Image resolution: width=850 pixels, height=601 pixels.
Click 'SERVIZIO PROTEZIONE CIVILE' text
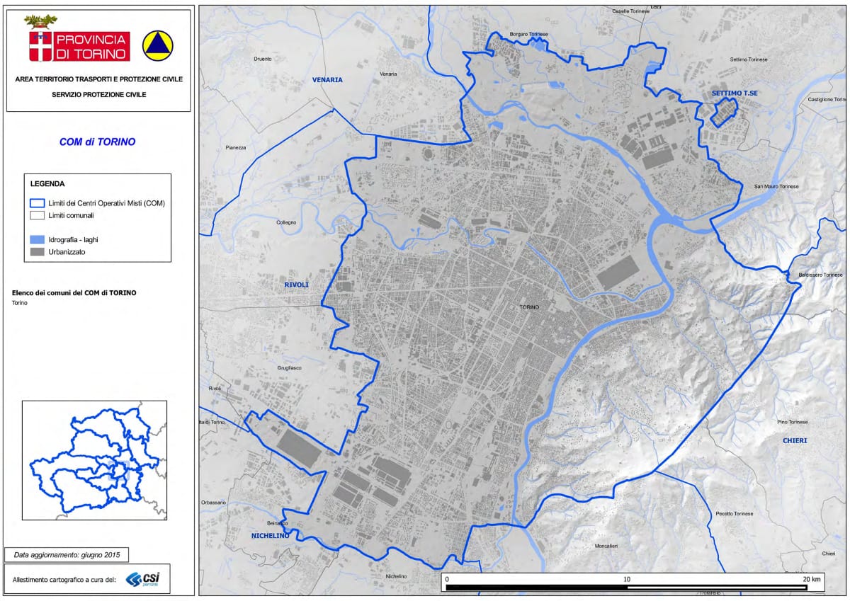[x=98, y=94]
